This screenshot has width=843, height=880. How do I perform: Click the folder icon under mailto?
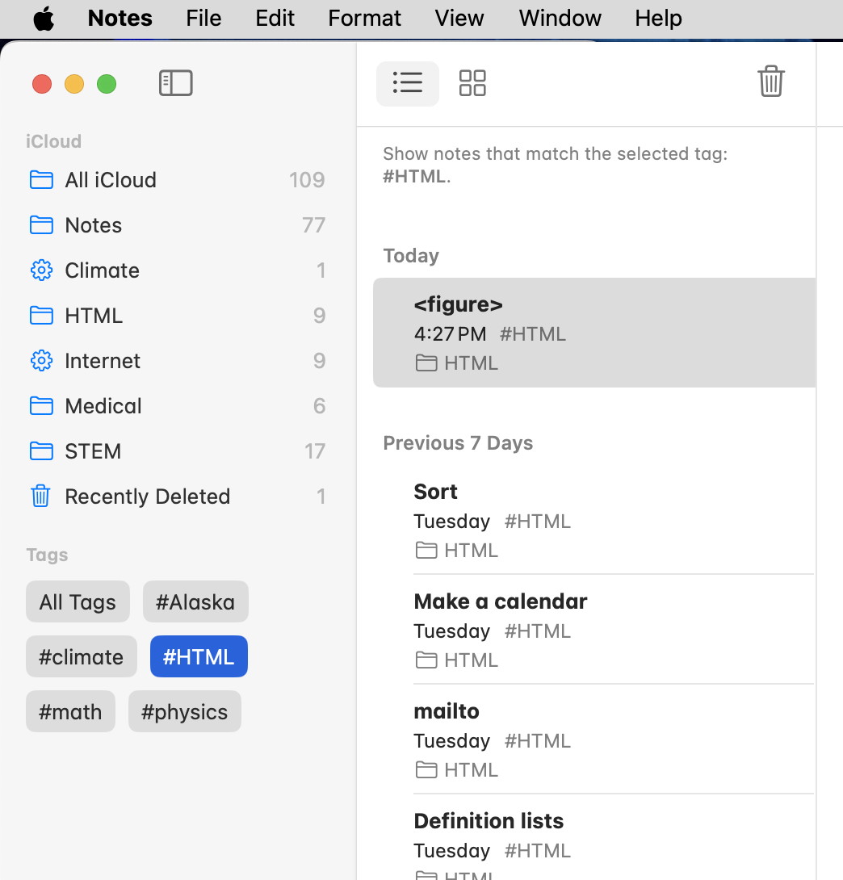[x=426, y=770]
